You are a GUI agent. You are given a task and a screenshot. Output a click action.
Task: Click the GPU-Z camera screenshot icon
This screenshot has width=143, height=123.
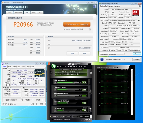pyautogui.click(x=140, y=6)
